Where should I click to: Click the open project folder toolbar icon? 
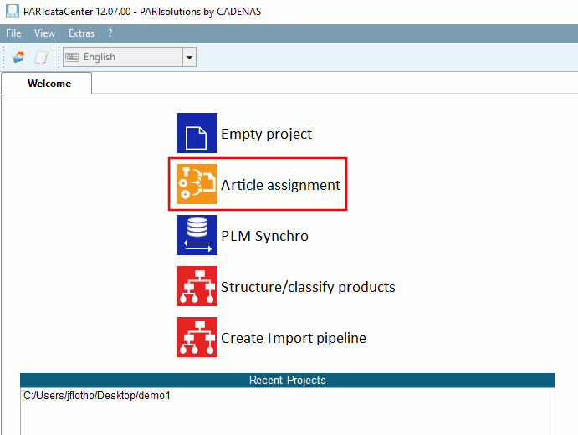point(18,57)
